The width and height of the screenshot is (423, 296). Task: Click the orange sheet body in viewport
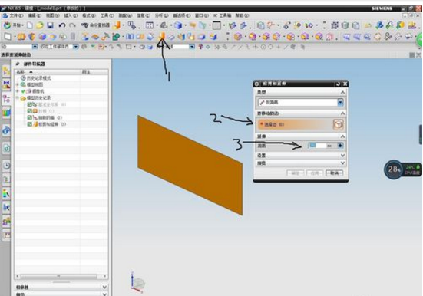point(190,165)
